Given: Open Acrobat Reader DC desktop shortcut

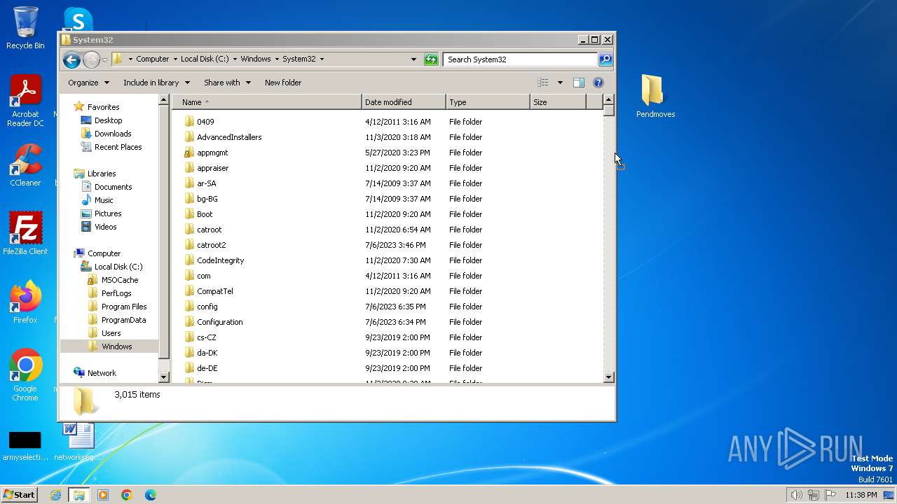Looking at the screenshot, I should tap(25, 101).
